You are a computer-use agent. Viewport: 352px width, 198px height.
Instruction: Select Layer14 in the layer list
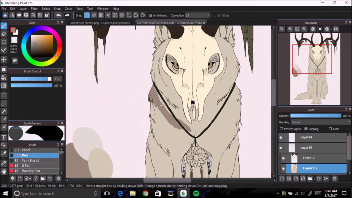(x=313, y=137)
